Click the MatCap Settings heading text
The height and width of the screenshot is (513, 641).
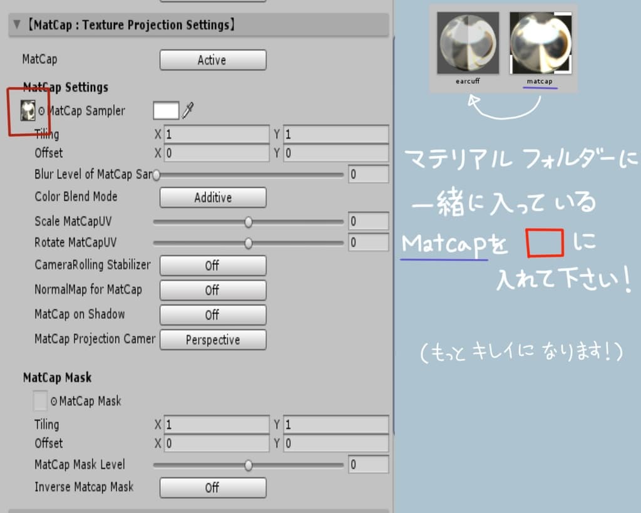66,87
